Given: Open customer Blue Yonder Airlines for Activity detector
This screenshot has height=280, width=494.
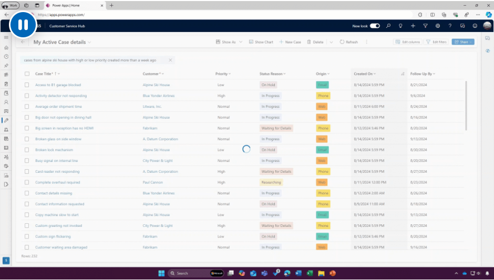Looking at the screenshot, I should pos(159,96).
